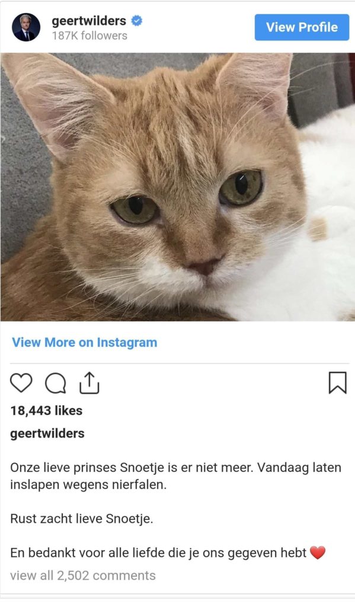
Task: Click the cat's pink nose in the photo
Action: [204, 266]
